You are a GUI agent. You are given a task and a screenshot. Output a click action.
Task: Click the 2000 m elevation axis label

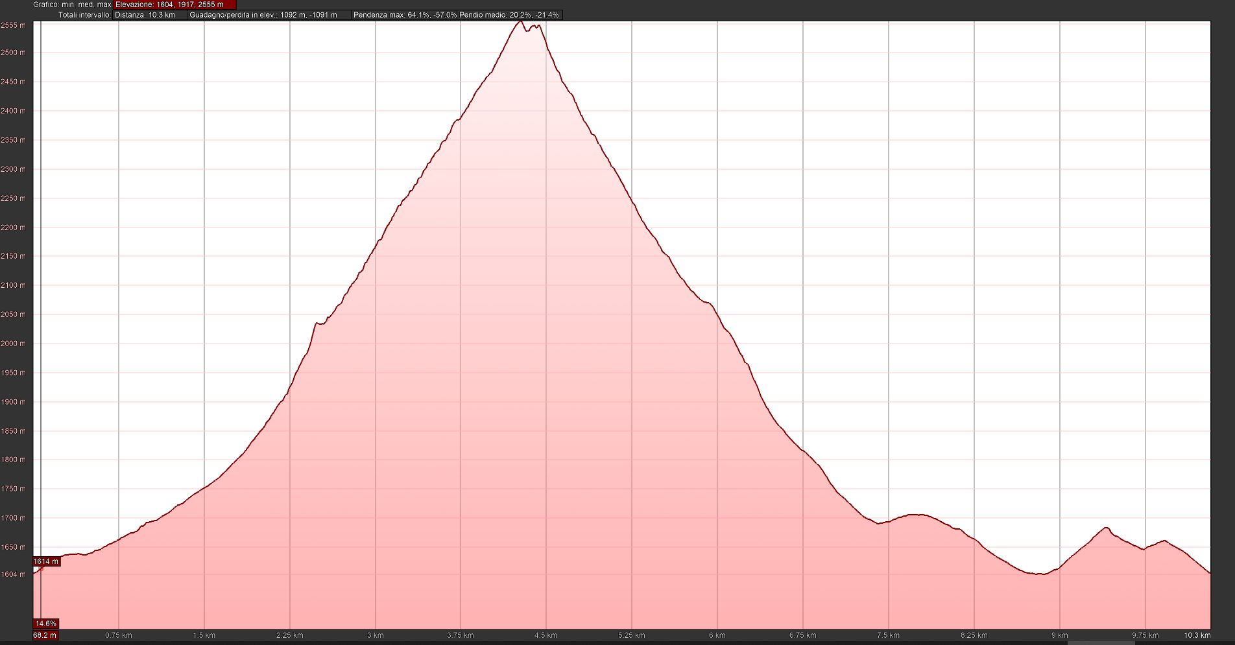pos(13,344)
